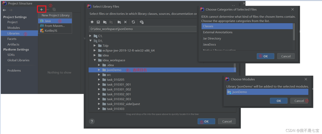This screenshot has height=134, width=322.
Task: Jump to Desktop directory icon
Action: (x=98, y=22)
